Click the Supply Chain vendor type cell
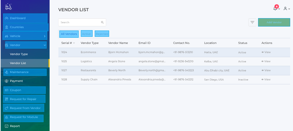 (x=89, y=79)
